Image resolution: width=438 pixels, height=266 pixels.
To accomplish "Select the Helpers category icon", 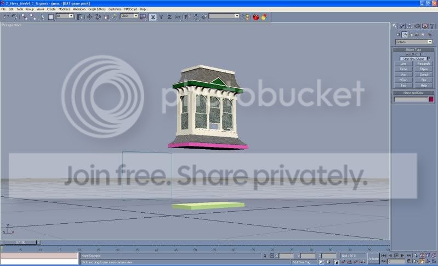I will pyautogui.click(x=423, y=35).
